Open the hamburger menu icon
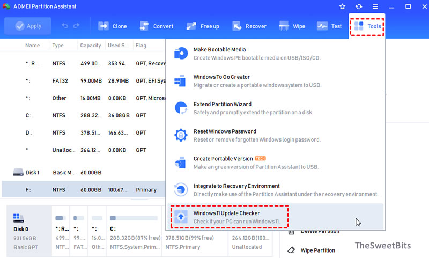Viewport: 429px width, 258px height. coord(375,6)
